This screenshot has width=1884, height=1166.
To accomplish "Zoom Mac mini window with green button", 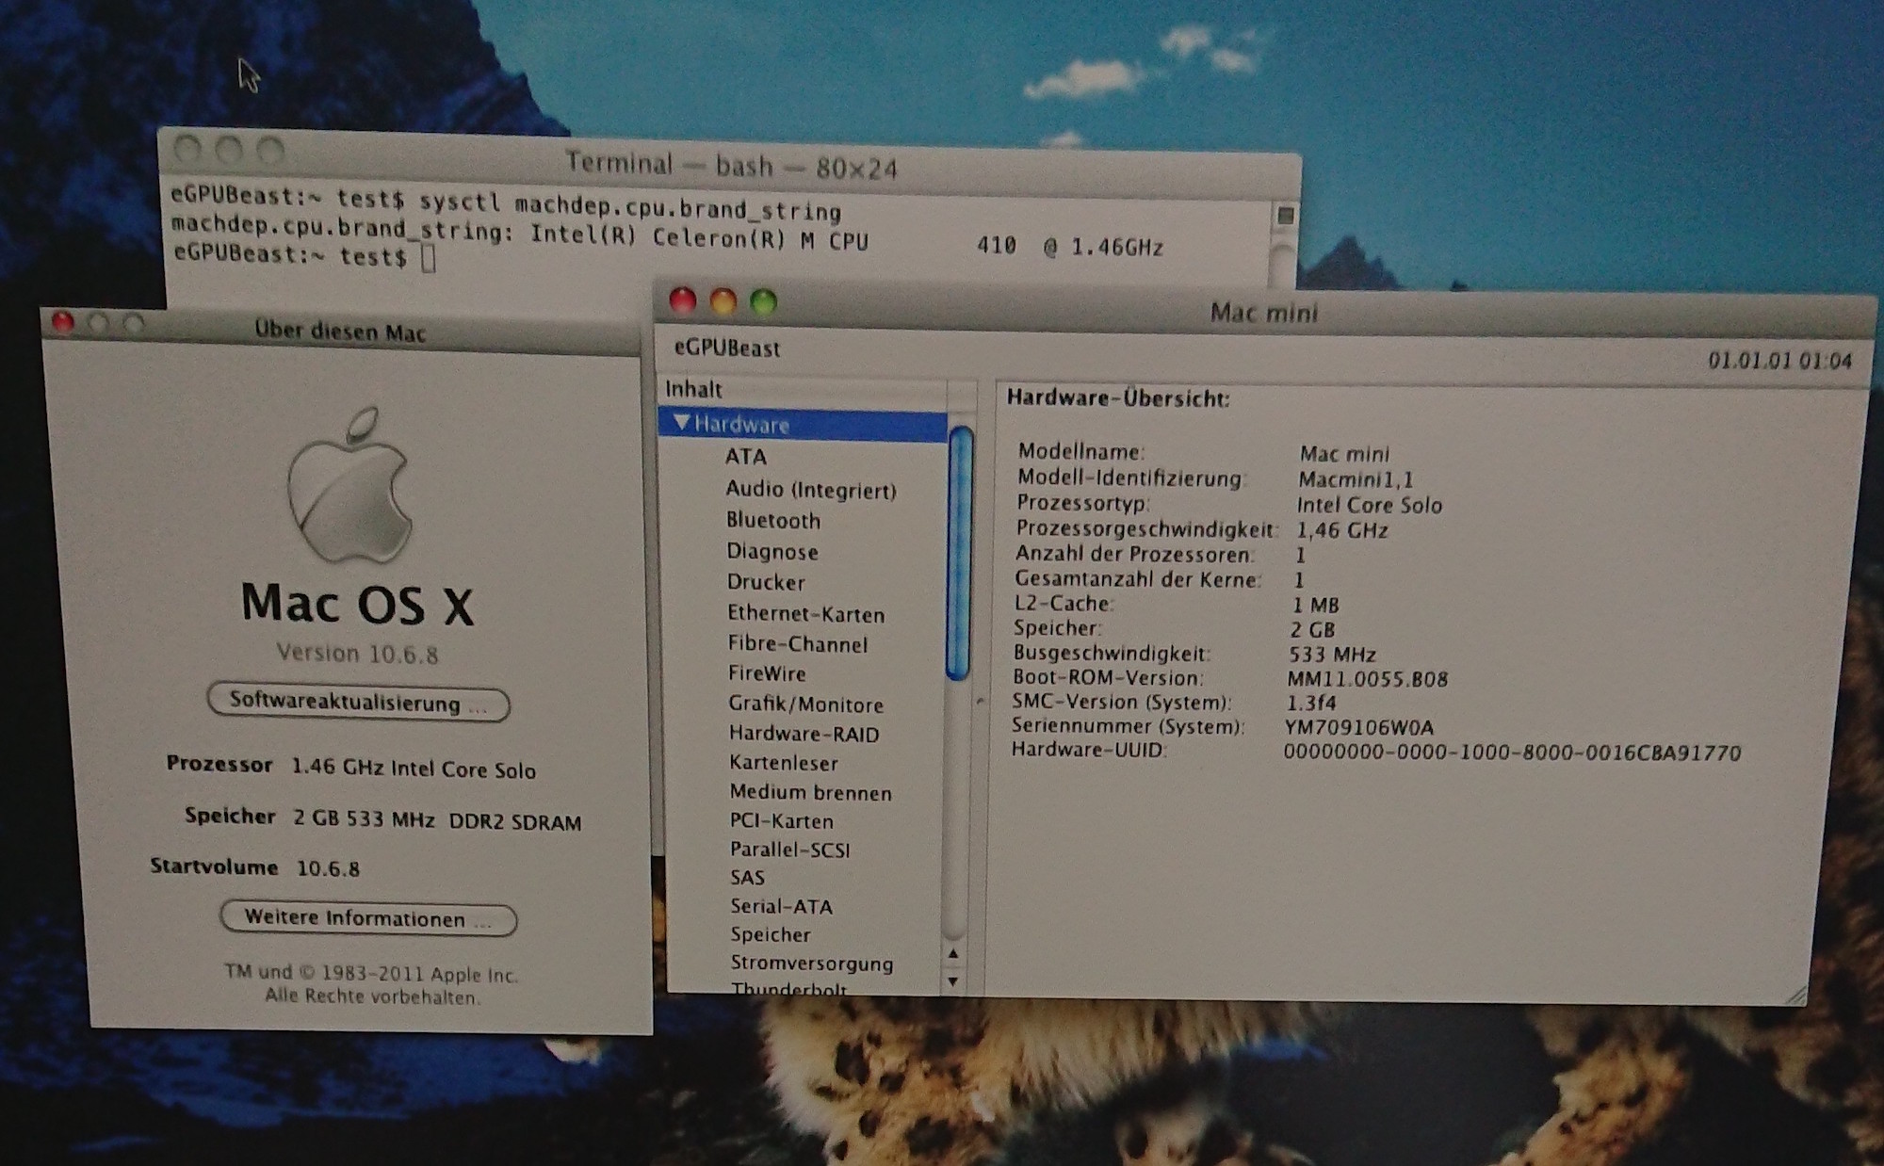I will [763, 302].
